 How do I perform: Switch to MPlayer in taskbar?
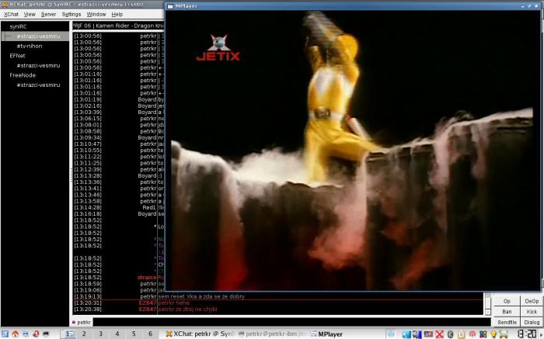[x=326, y=334]
